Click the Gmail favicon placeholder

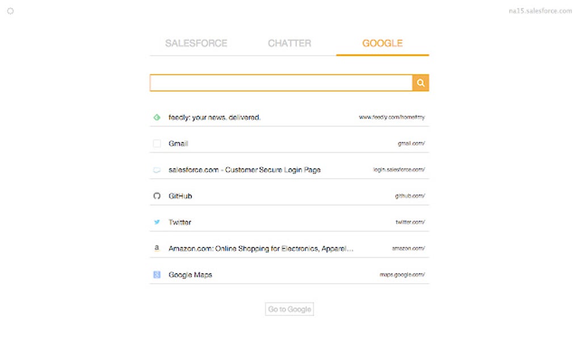point(157,144)
